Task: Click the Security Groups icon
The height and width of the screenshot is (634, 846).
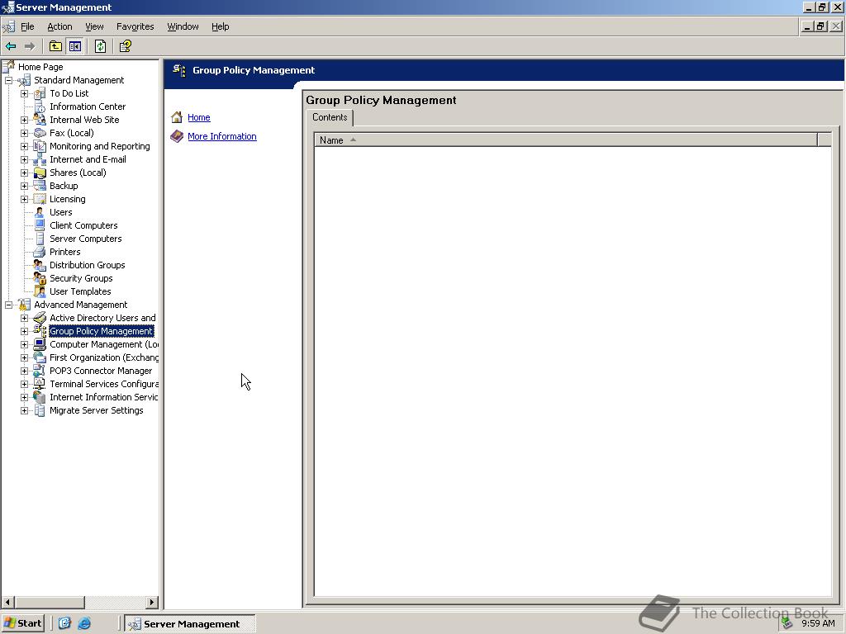Action: coord(40,278)
